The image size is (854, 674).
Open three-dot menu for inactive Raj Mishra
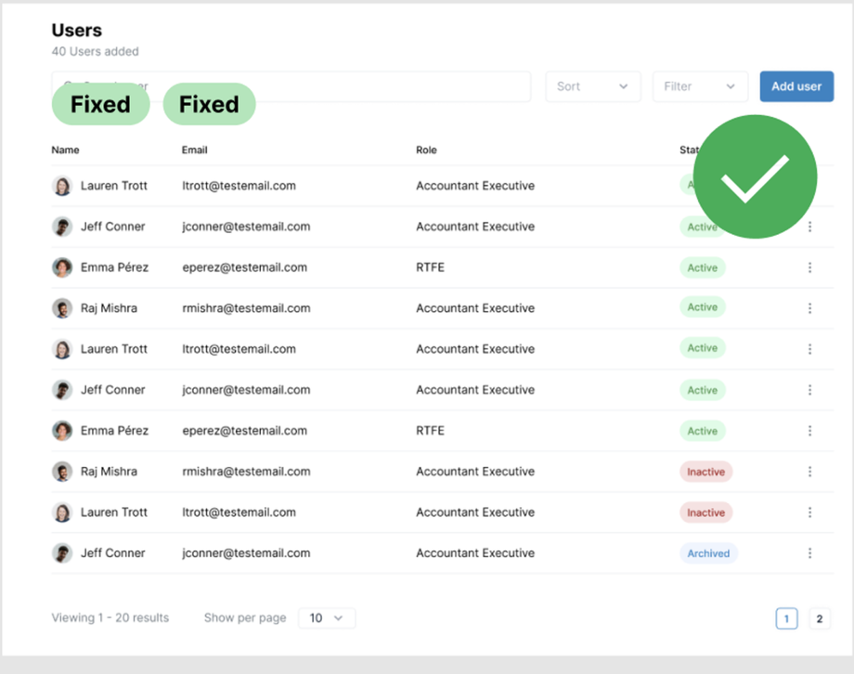809,472
